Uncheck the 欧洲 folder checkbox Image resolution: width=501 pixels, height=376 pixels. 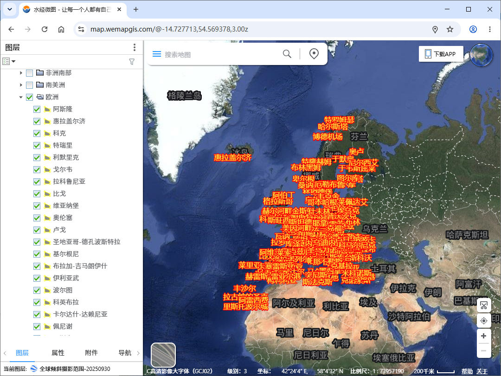pos(29,97)
